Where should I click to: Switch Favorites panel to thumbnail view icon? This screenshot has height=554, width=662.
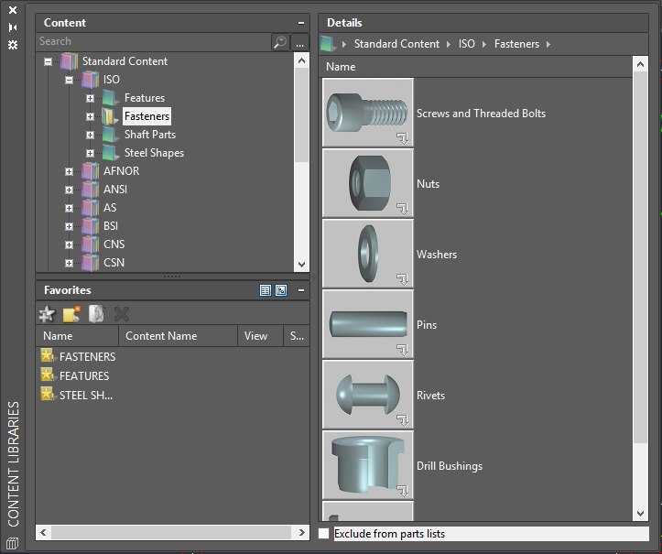[x=281, y=290]
